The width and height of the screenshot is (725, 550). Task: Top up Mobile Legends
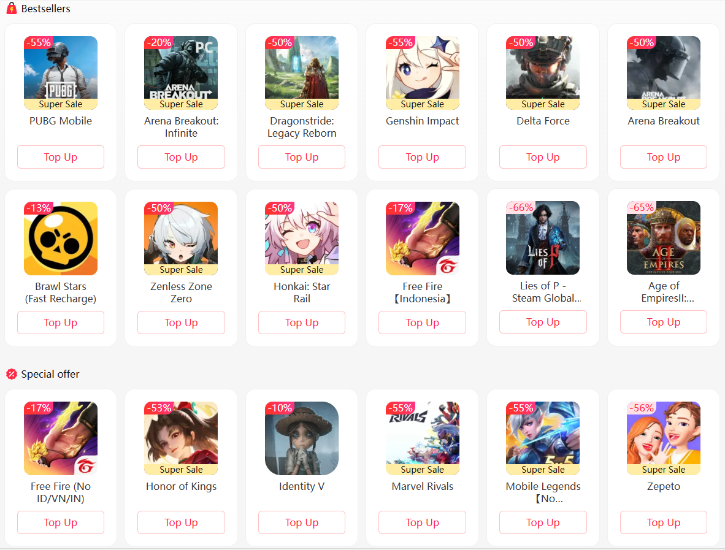pyautogui.click(x=543, y=523)
